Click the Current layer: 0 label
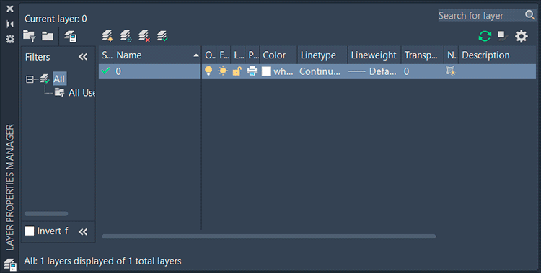The image size is (541, 273). [56, 19]
